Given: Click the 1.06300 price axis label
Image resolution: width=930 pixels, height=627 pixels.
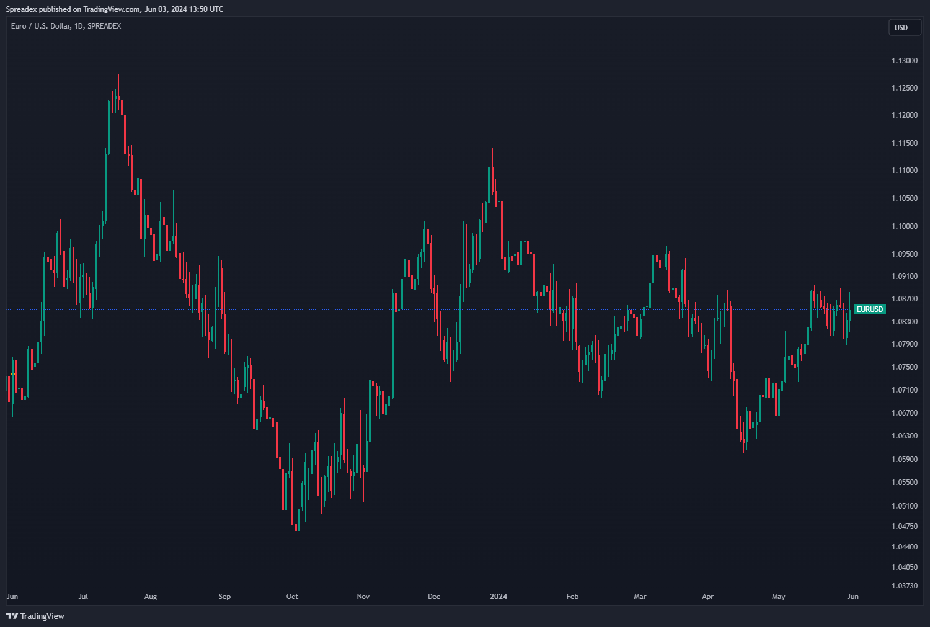Looking at the screenshot, I should click(x=905, y=436).
